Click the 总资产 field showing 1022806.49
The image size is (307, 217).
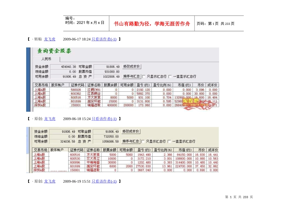pyautogui.click(x=107, y=77)
